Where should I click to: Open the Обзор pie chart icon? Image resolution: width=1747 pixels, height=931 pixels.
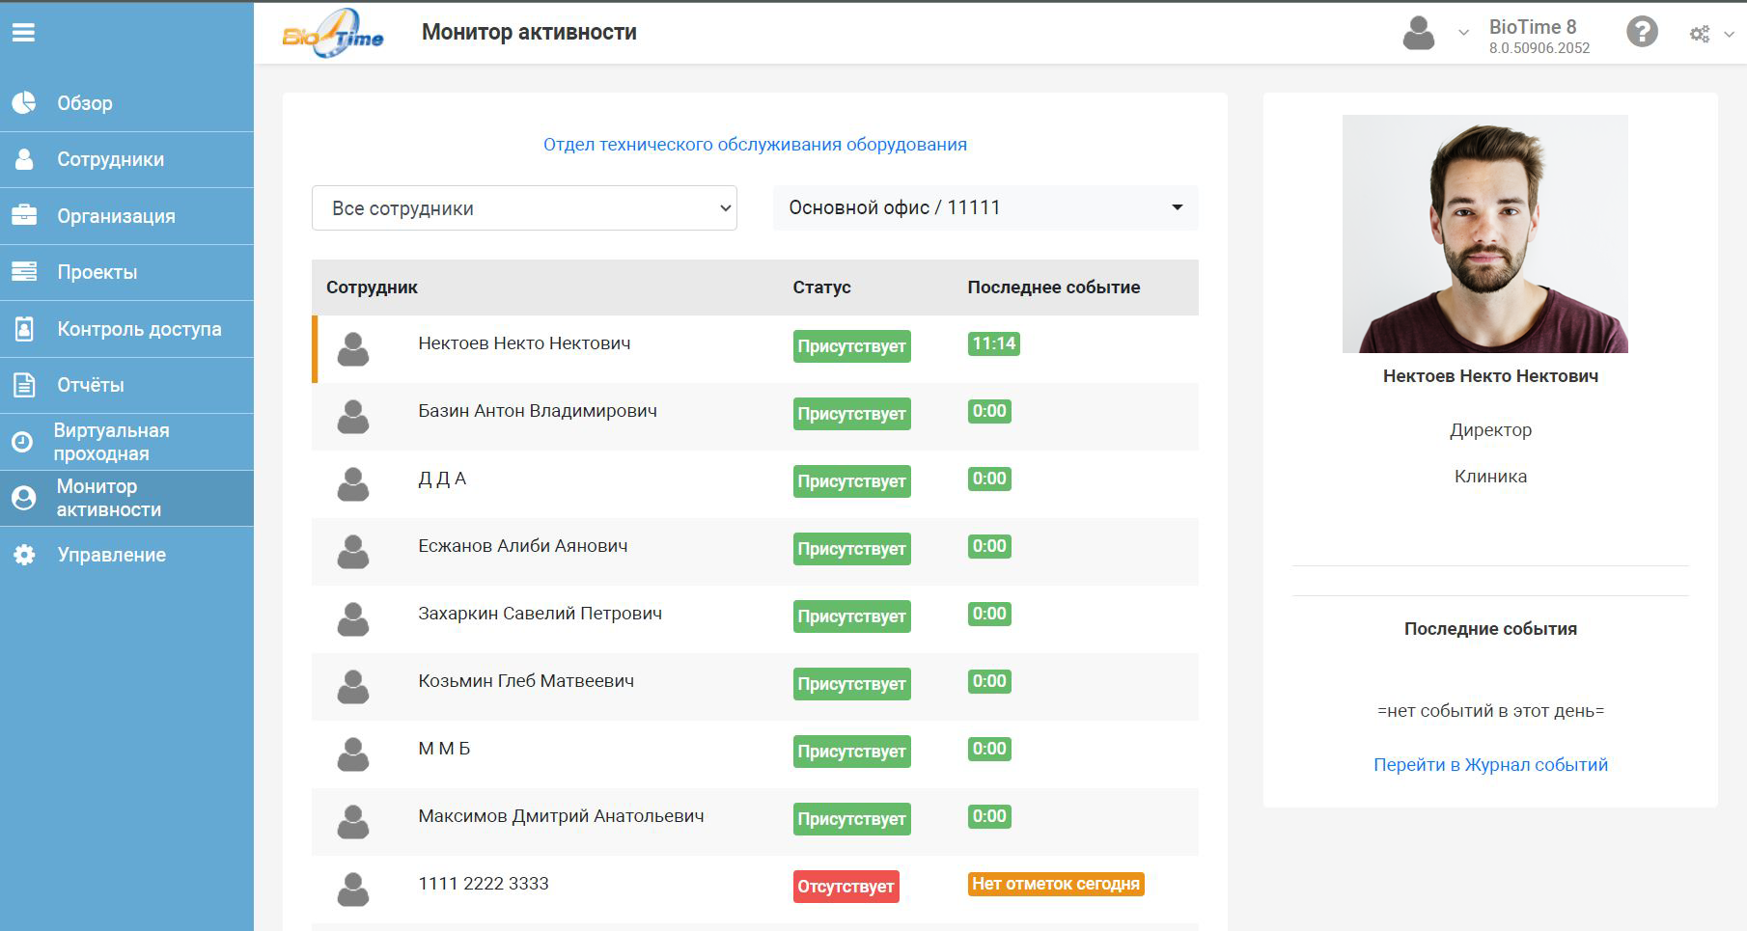pyautogui.click(x=24, y=103)
